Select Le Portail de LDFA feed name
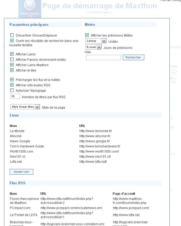 24,215
